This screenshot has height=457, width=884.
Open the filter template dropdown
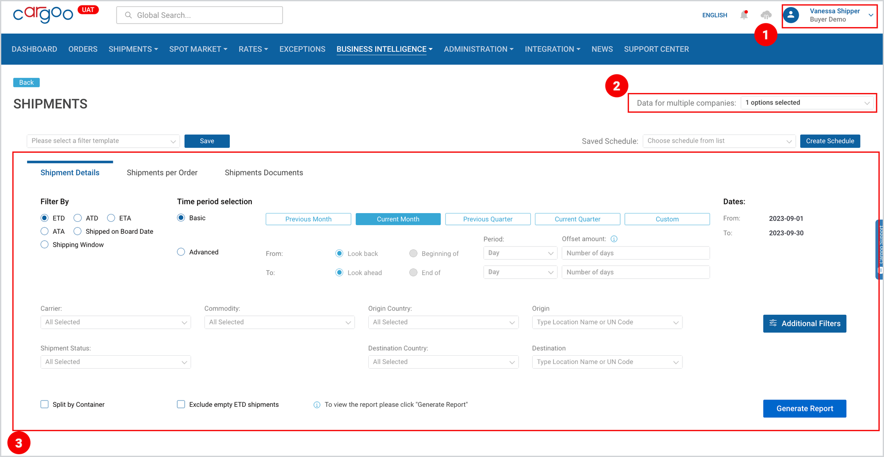[103, 141]
